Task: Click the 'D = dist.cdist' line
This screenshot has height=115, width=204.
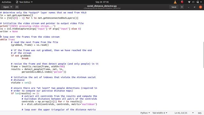Action: pos(60,104)
